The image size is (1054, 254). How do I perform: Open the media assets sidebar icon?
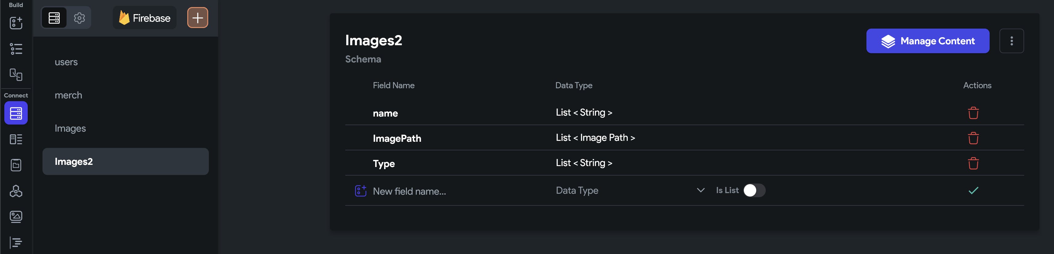point(16,216)
